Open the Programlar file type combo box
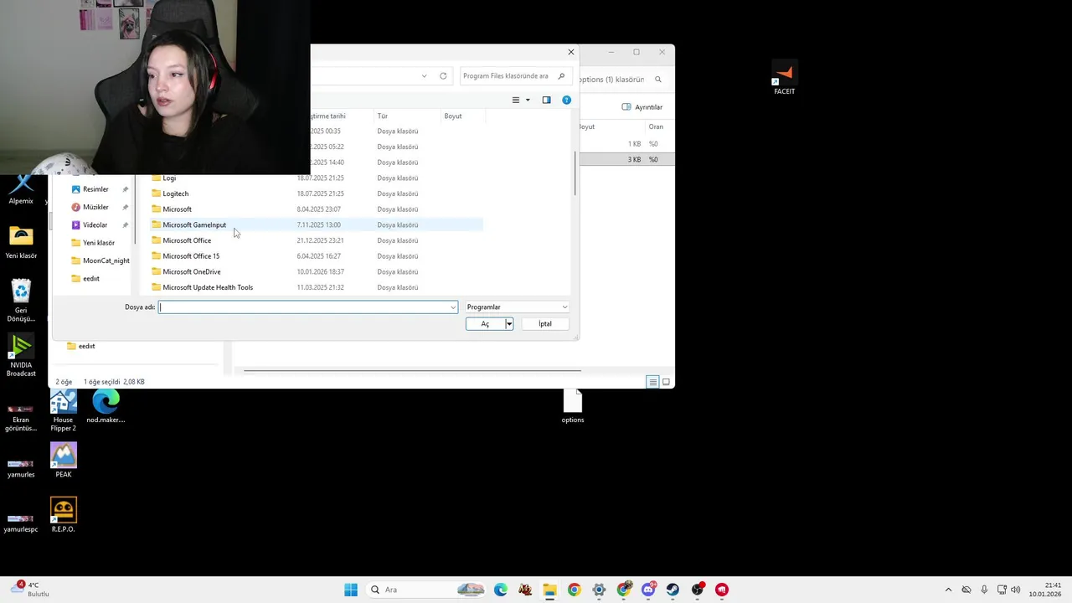 pyautogui.click(x=517, y=307)
